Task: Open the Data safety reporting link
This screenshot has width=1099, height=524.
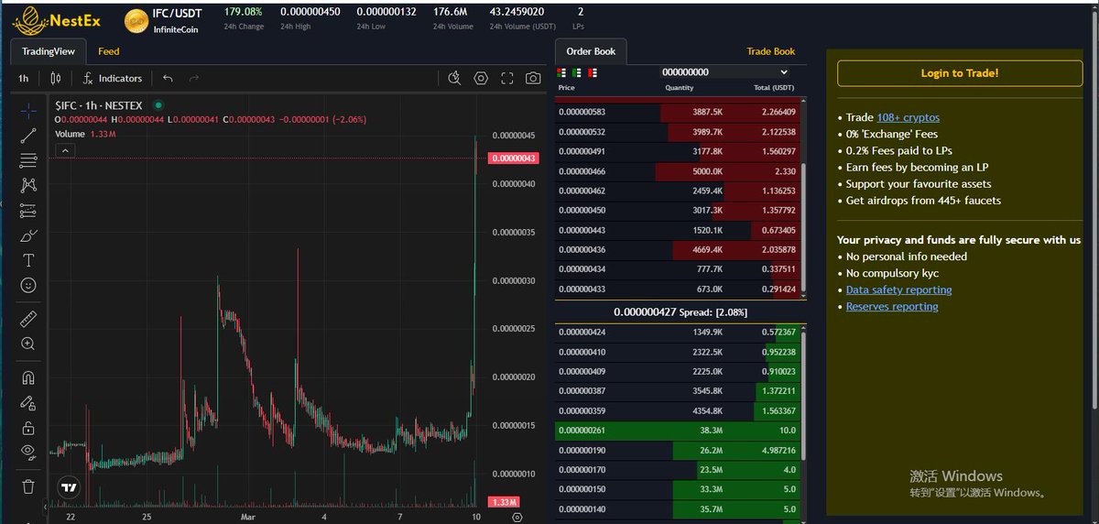Action: point(898,289)
